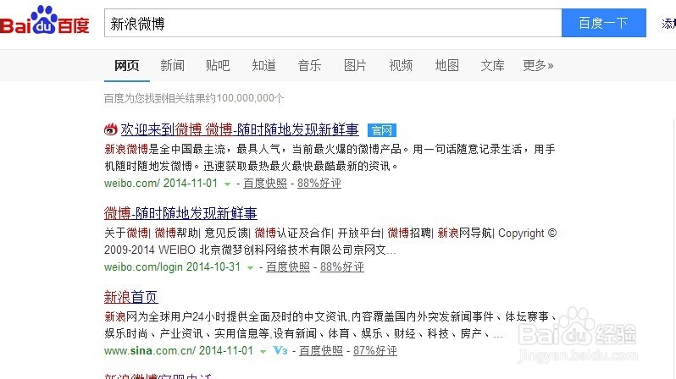Expand dropdown arrow after www.sina.com.cn/ 2014-11-01
Image resolution: width=676 pixels, height=379 pixels.
coord(263,351)
